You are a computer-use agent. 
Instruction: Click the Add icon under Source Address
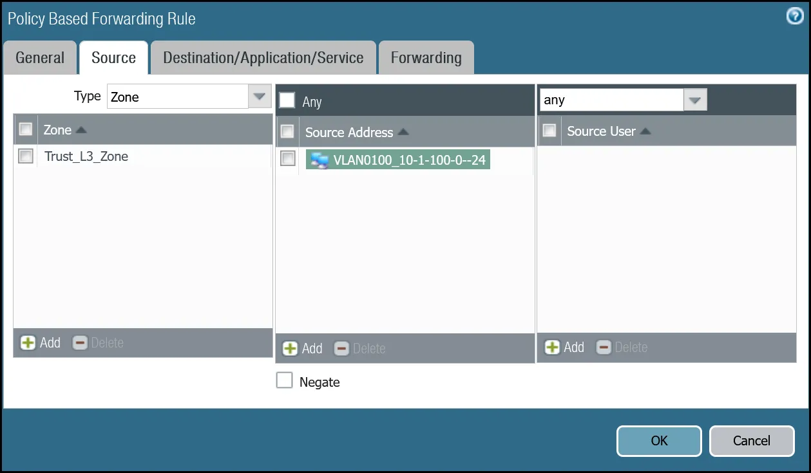click(x=290, y=348)
